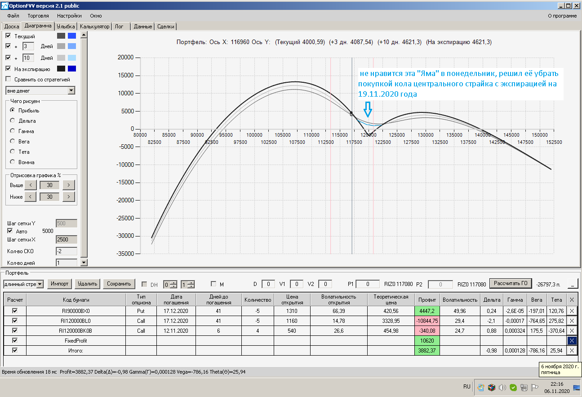Image resolution: width=582 pixels, height=397 pixels.
Task: Click the volume speaker tray icon
Action: (502, 387)
